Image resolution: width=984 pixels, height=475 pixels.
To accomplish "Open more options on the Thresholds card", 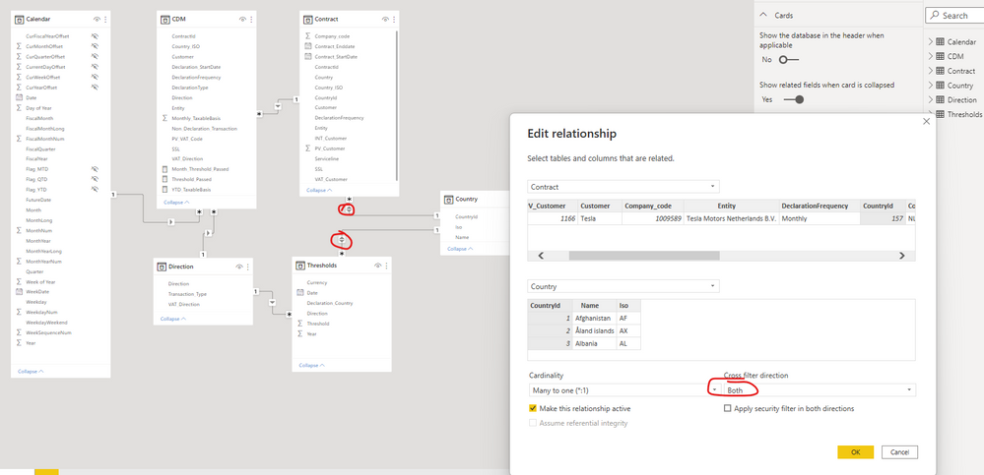I will click(386, 266).
